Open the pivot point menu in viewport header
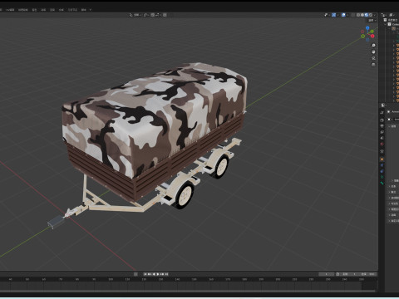This screenshot has height=299, width=399. click(146, 15)
